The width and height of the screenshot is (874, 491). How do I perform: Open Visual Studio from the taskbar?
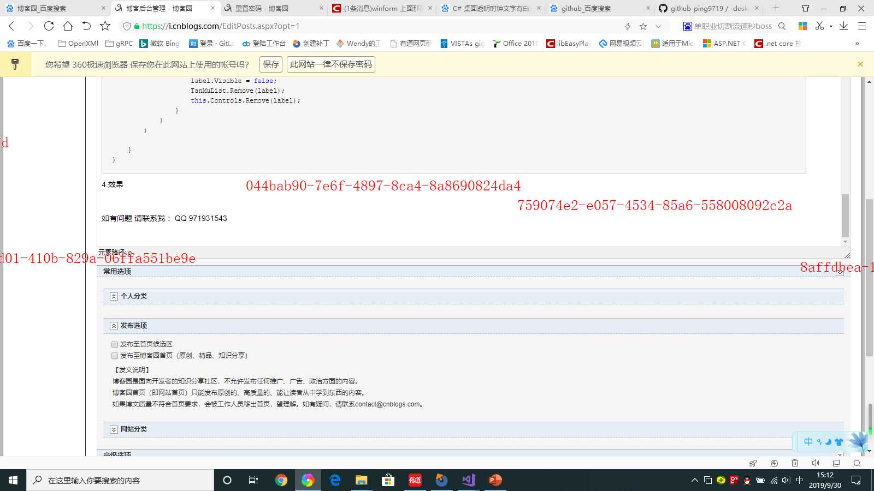coord(468,480)
